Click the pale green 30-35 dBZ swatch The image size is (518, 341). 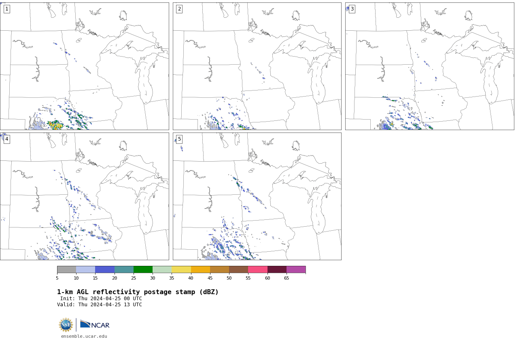point(162,269)
